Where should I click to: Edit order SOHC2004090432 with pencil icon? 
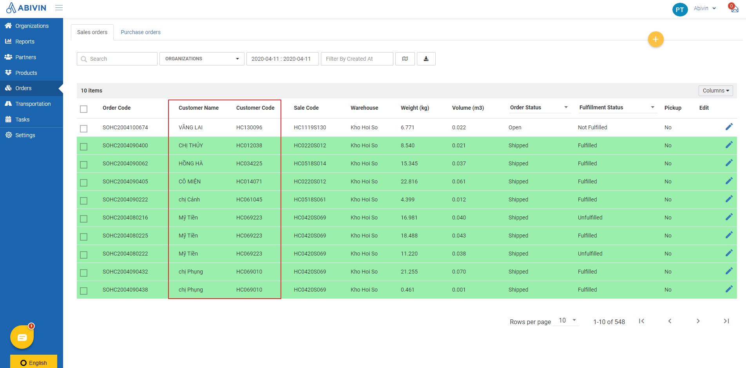tap(729, 271)
